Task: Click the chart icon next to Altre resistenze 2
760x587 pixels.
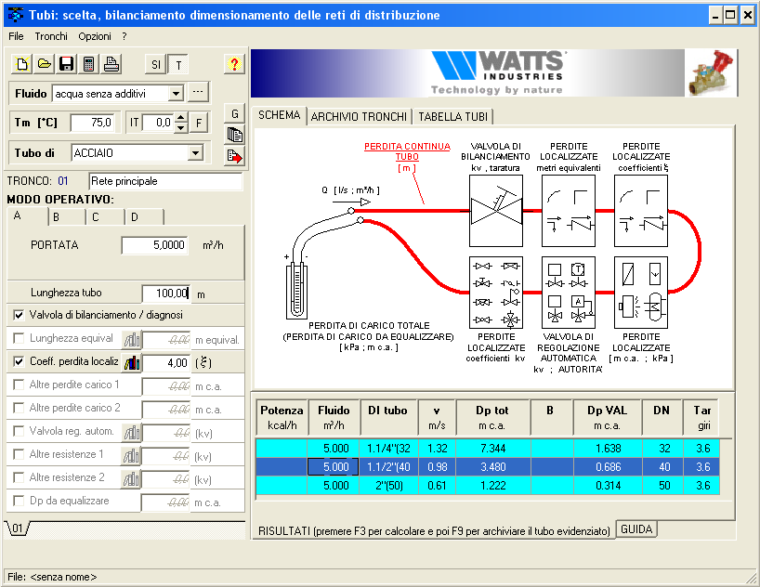Action: tap(131, 479)
